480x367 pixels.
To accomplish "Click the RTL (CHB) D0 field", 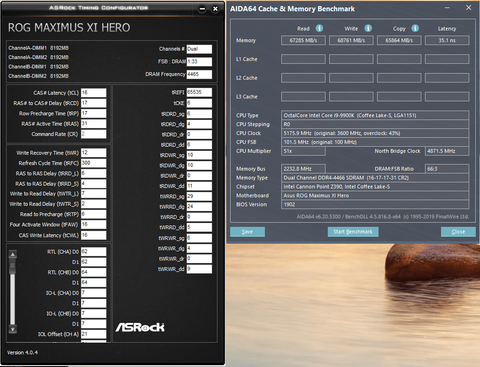I will (93, 272).
